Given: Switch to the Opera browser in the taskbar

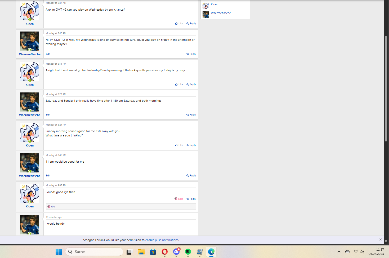Looking at the screenshot, I should [165, 252].
